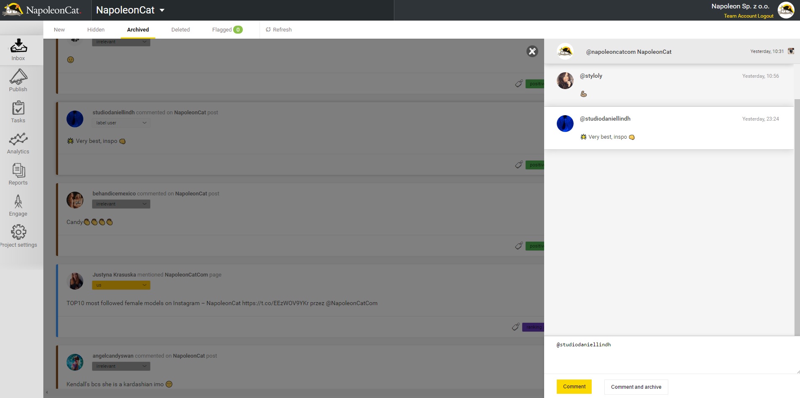Close the conversation panel with X button
Viewport: 800px width, 398px height.
[x=532, y=51]
